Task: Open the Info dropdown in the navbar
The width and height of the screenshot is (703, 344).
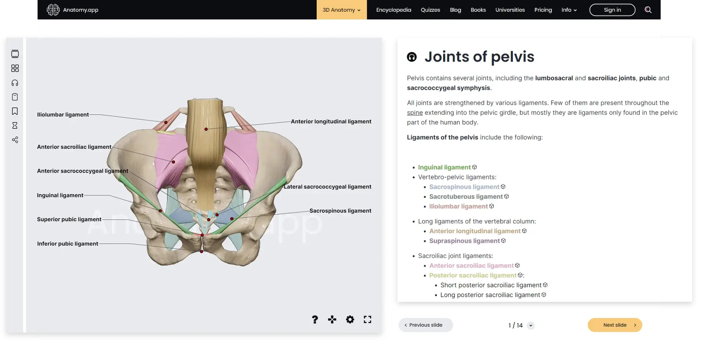Action: 568,10
